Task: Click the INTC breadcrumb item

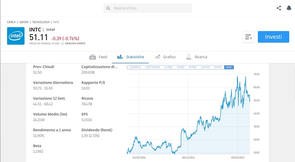Action: [56, 22]
